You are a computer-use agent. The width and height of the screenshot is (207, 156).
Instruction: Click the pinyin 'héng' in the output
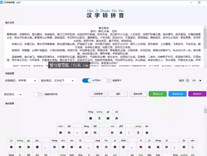[x=158, y=141]
